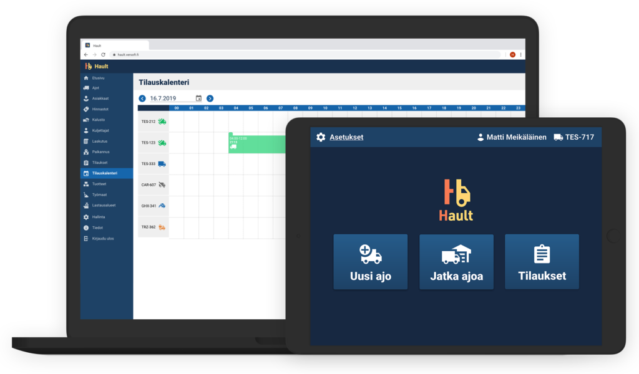This screenshot has width=639, height=374.
Task: Click the Työmaat excavator icon in sidebar
Action: [x=86, y=194]
